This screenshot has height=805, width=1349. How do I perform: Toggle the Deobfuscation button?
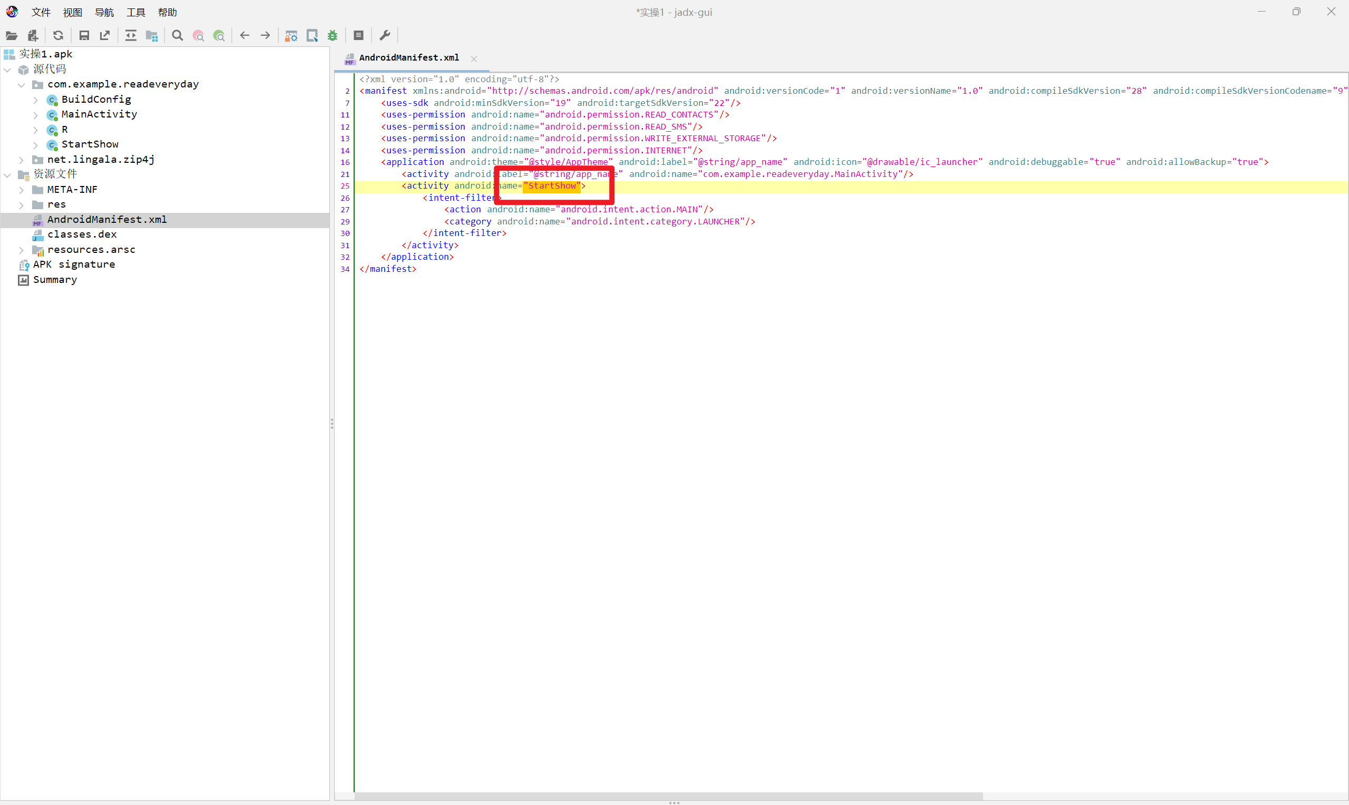click(291, 36)
